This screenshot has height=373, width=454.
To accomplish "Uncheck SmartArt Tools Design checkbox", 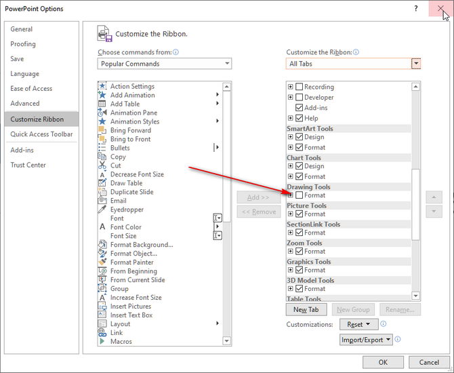I will click(299, 137).
